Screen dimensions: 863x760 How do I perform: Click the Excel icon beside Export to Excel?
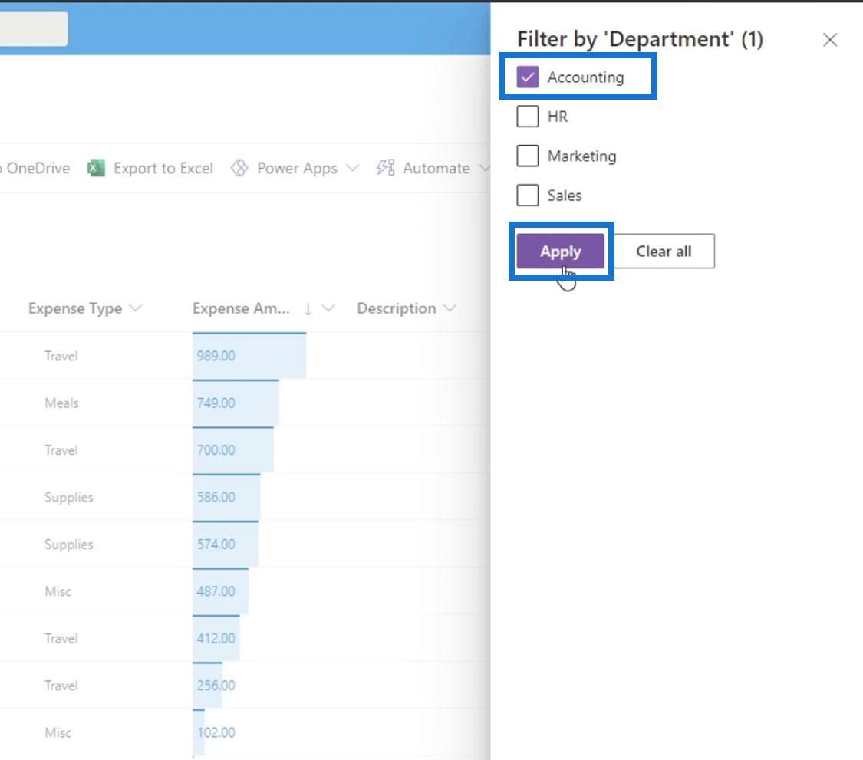(x=96, y=168)
